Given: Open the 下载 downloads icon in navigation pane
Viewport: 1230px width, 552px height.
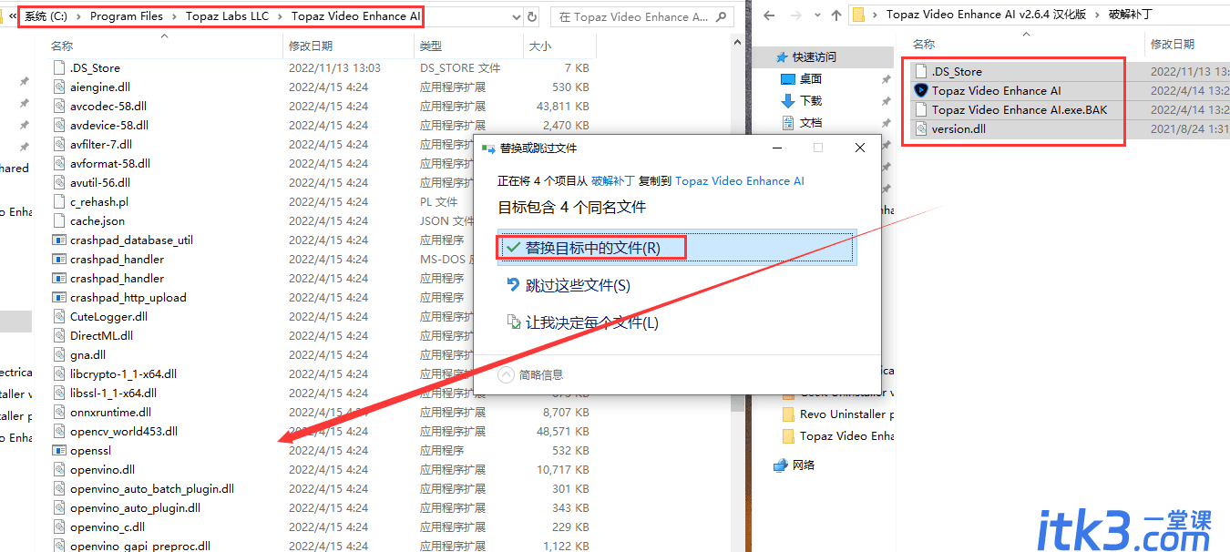Looking at the screenshot, I should pos(788,100).
